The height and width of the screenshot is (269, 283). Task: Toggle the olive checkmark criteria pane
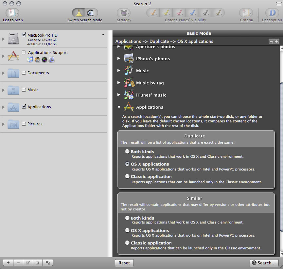pos(218,13)
